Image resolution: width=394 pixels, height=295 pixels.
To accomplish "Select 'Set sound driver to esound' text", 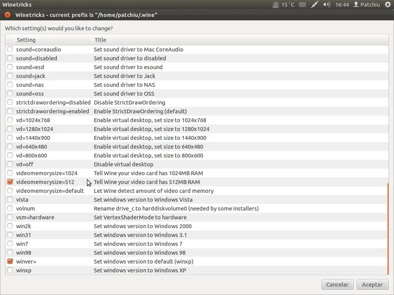I will tap(128, 67).
